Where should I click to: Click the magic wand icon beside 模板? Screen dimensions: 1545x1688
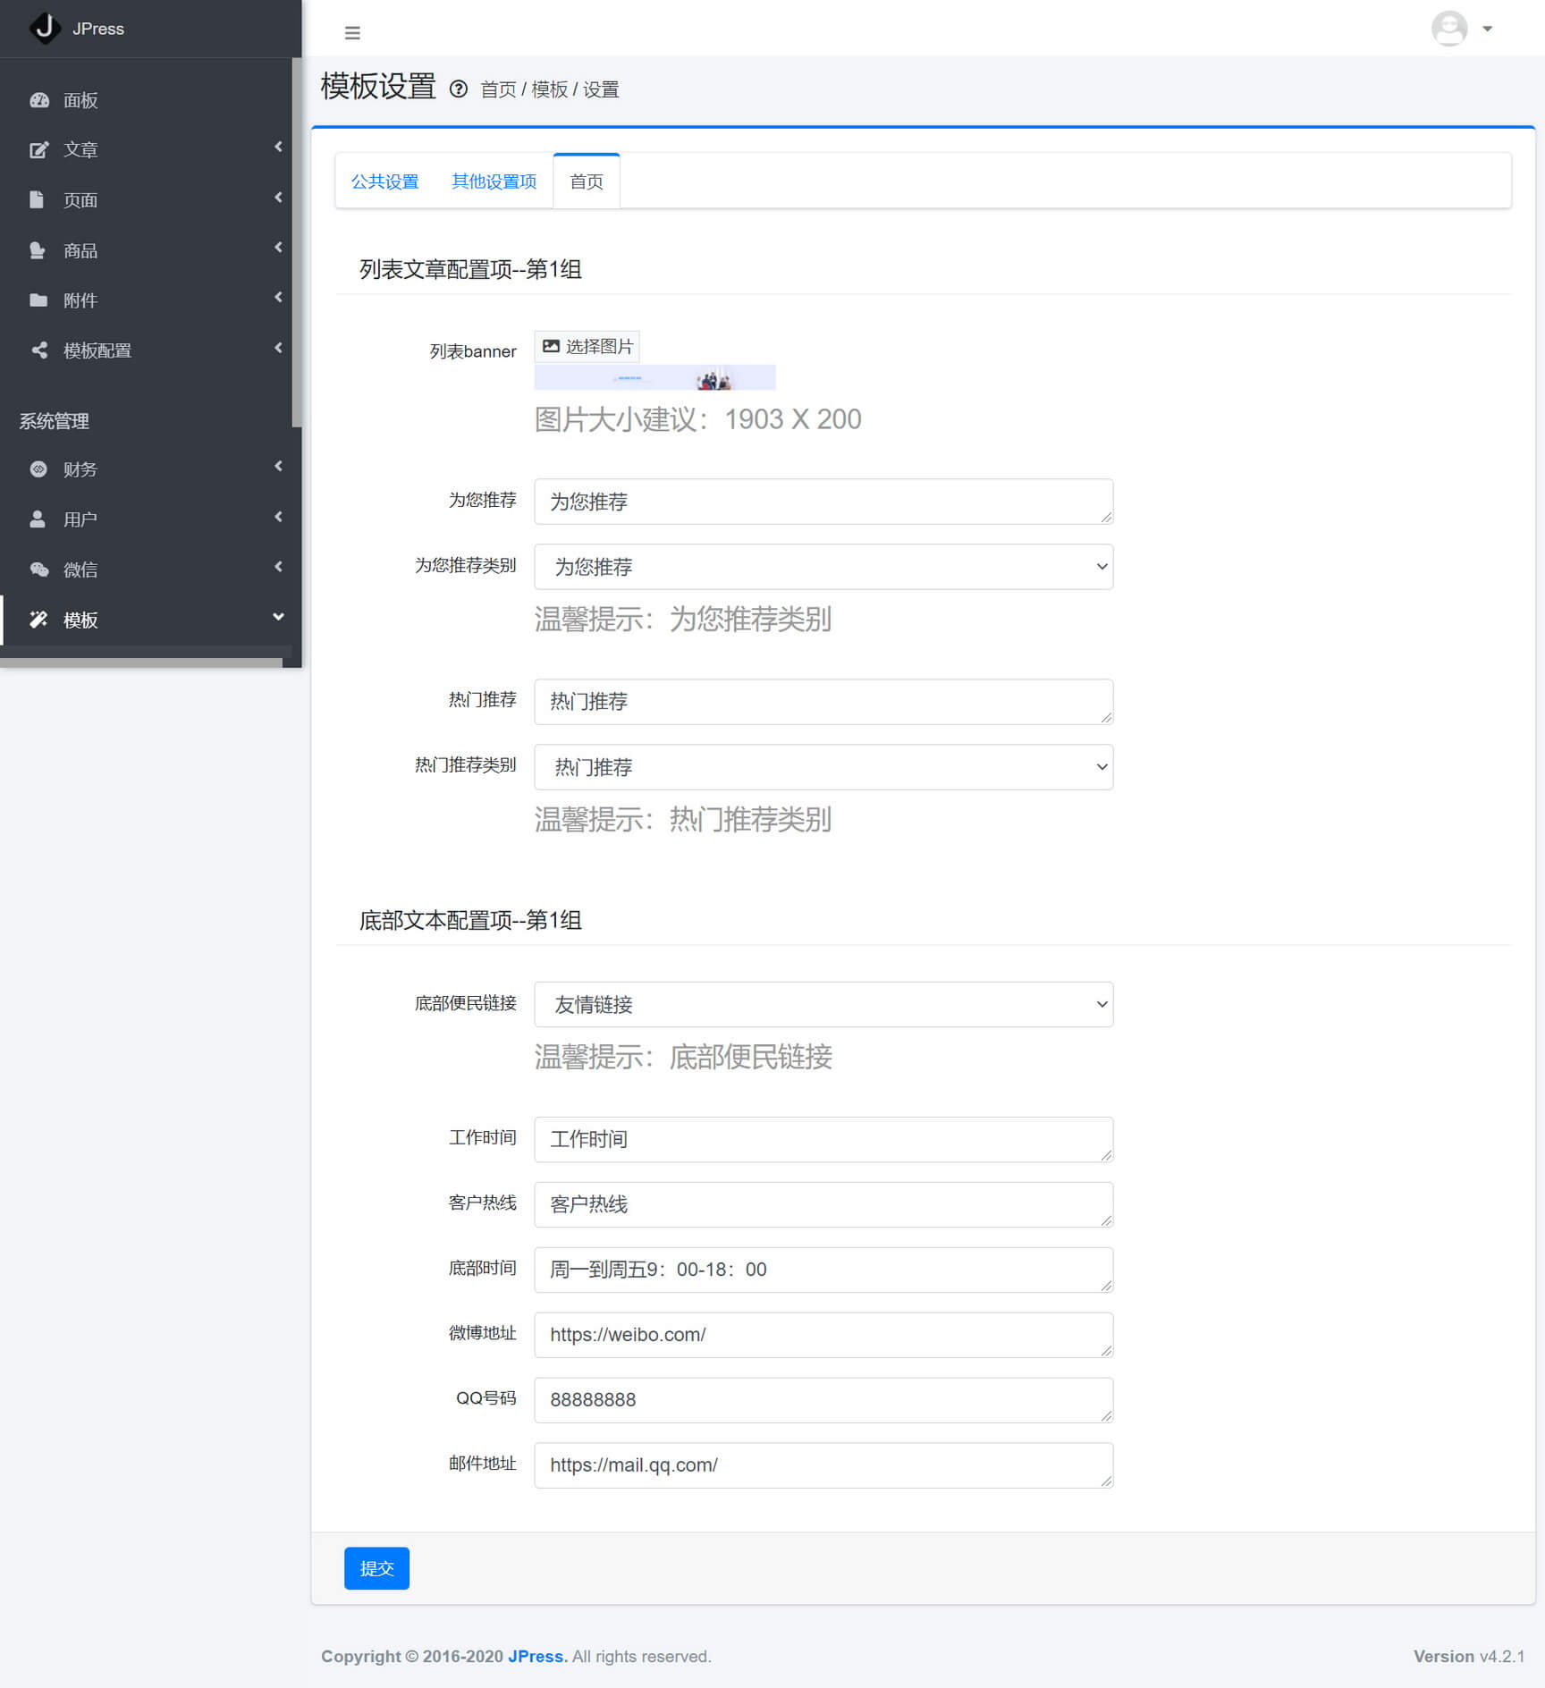tap(38, 620)
